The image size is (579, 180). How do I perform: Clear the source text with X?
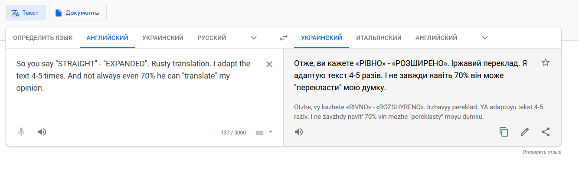click(269, 64)
